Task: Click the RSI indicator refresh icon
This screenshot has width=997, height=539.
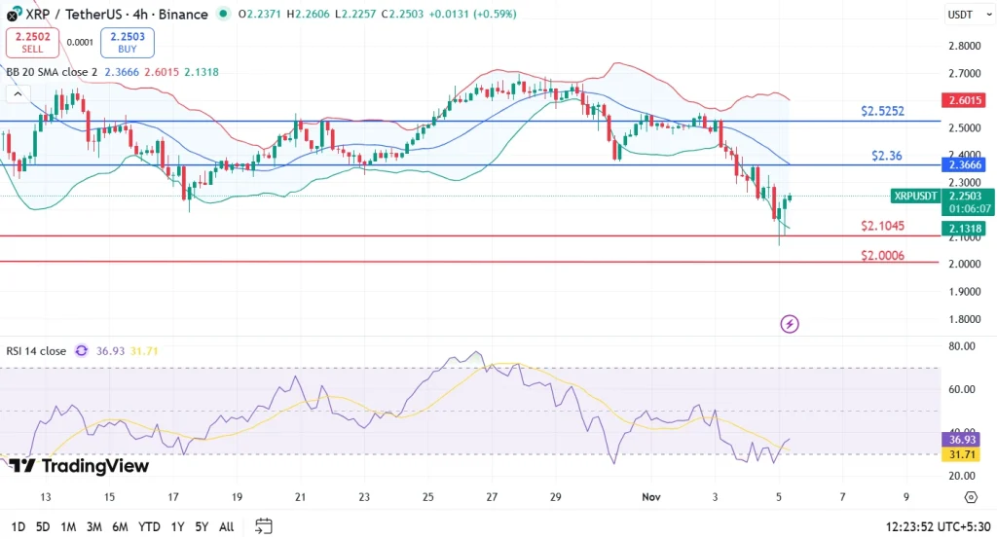Action: coord(82,351)
